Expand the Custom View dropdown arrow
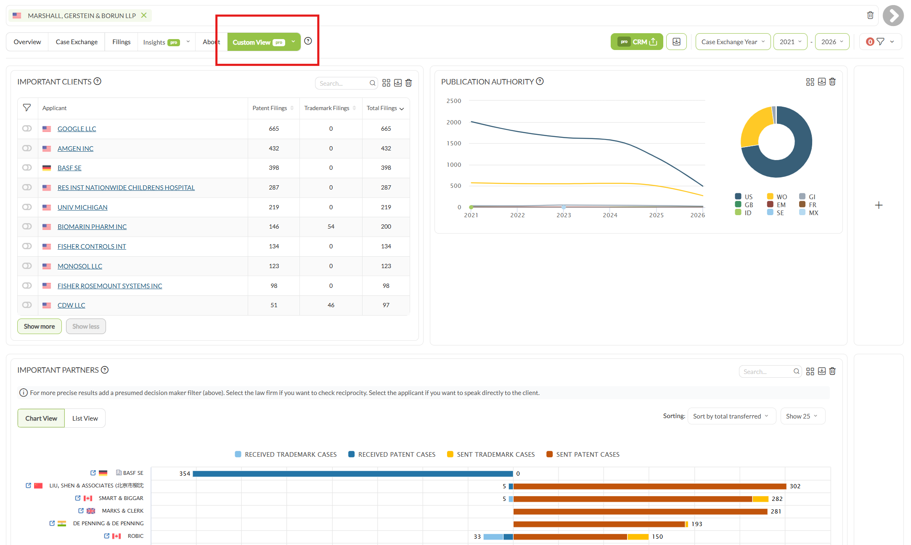 click(293, 42)
